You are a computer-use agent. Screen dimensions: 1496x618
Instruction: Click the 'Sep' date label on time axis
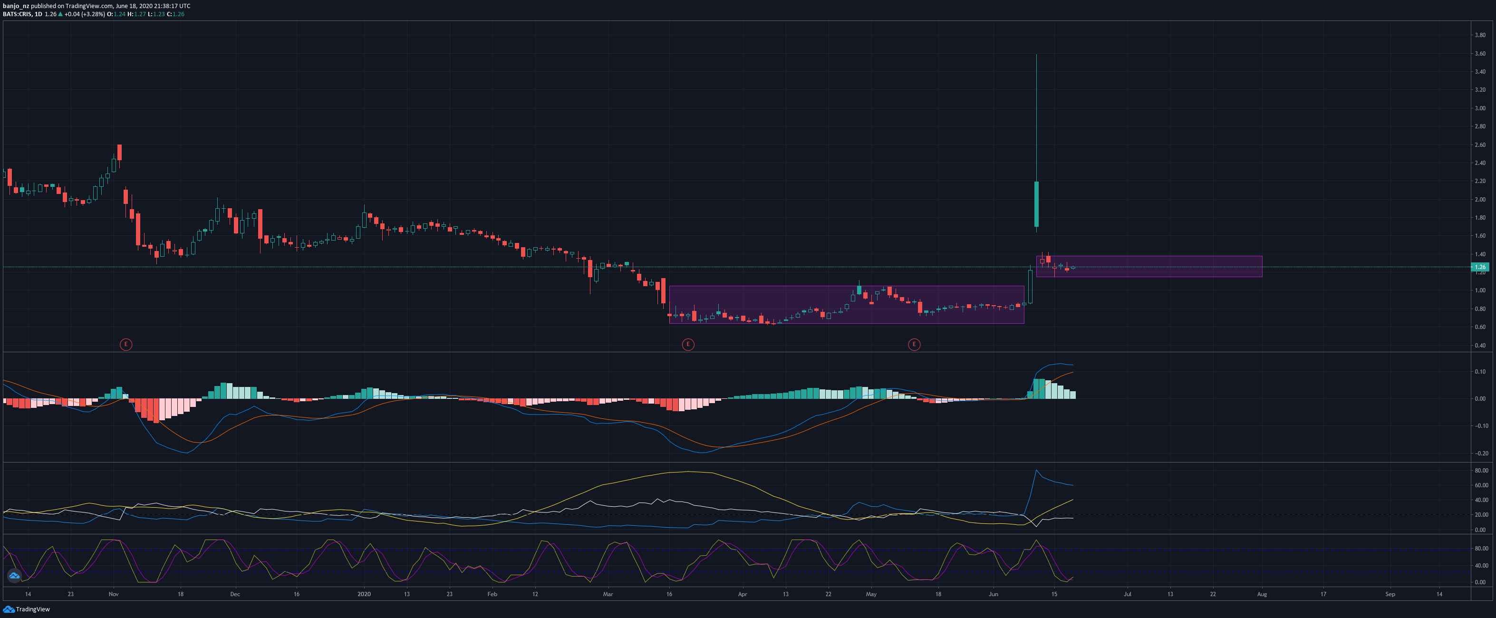1390,594
